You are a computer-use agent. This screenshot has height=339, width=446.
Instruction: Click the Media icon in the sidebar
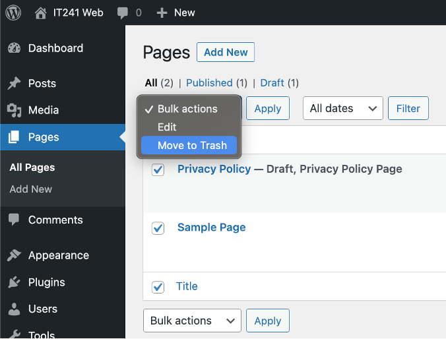click(14, 110)
